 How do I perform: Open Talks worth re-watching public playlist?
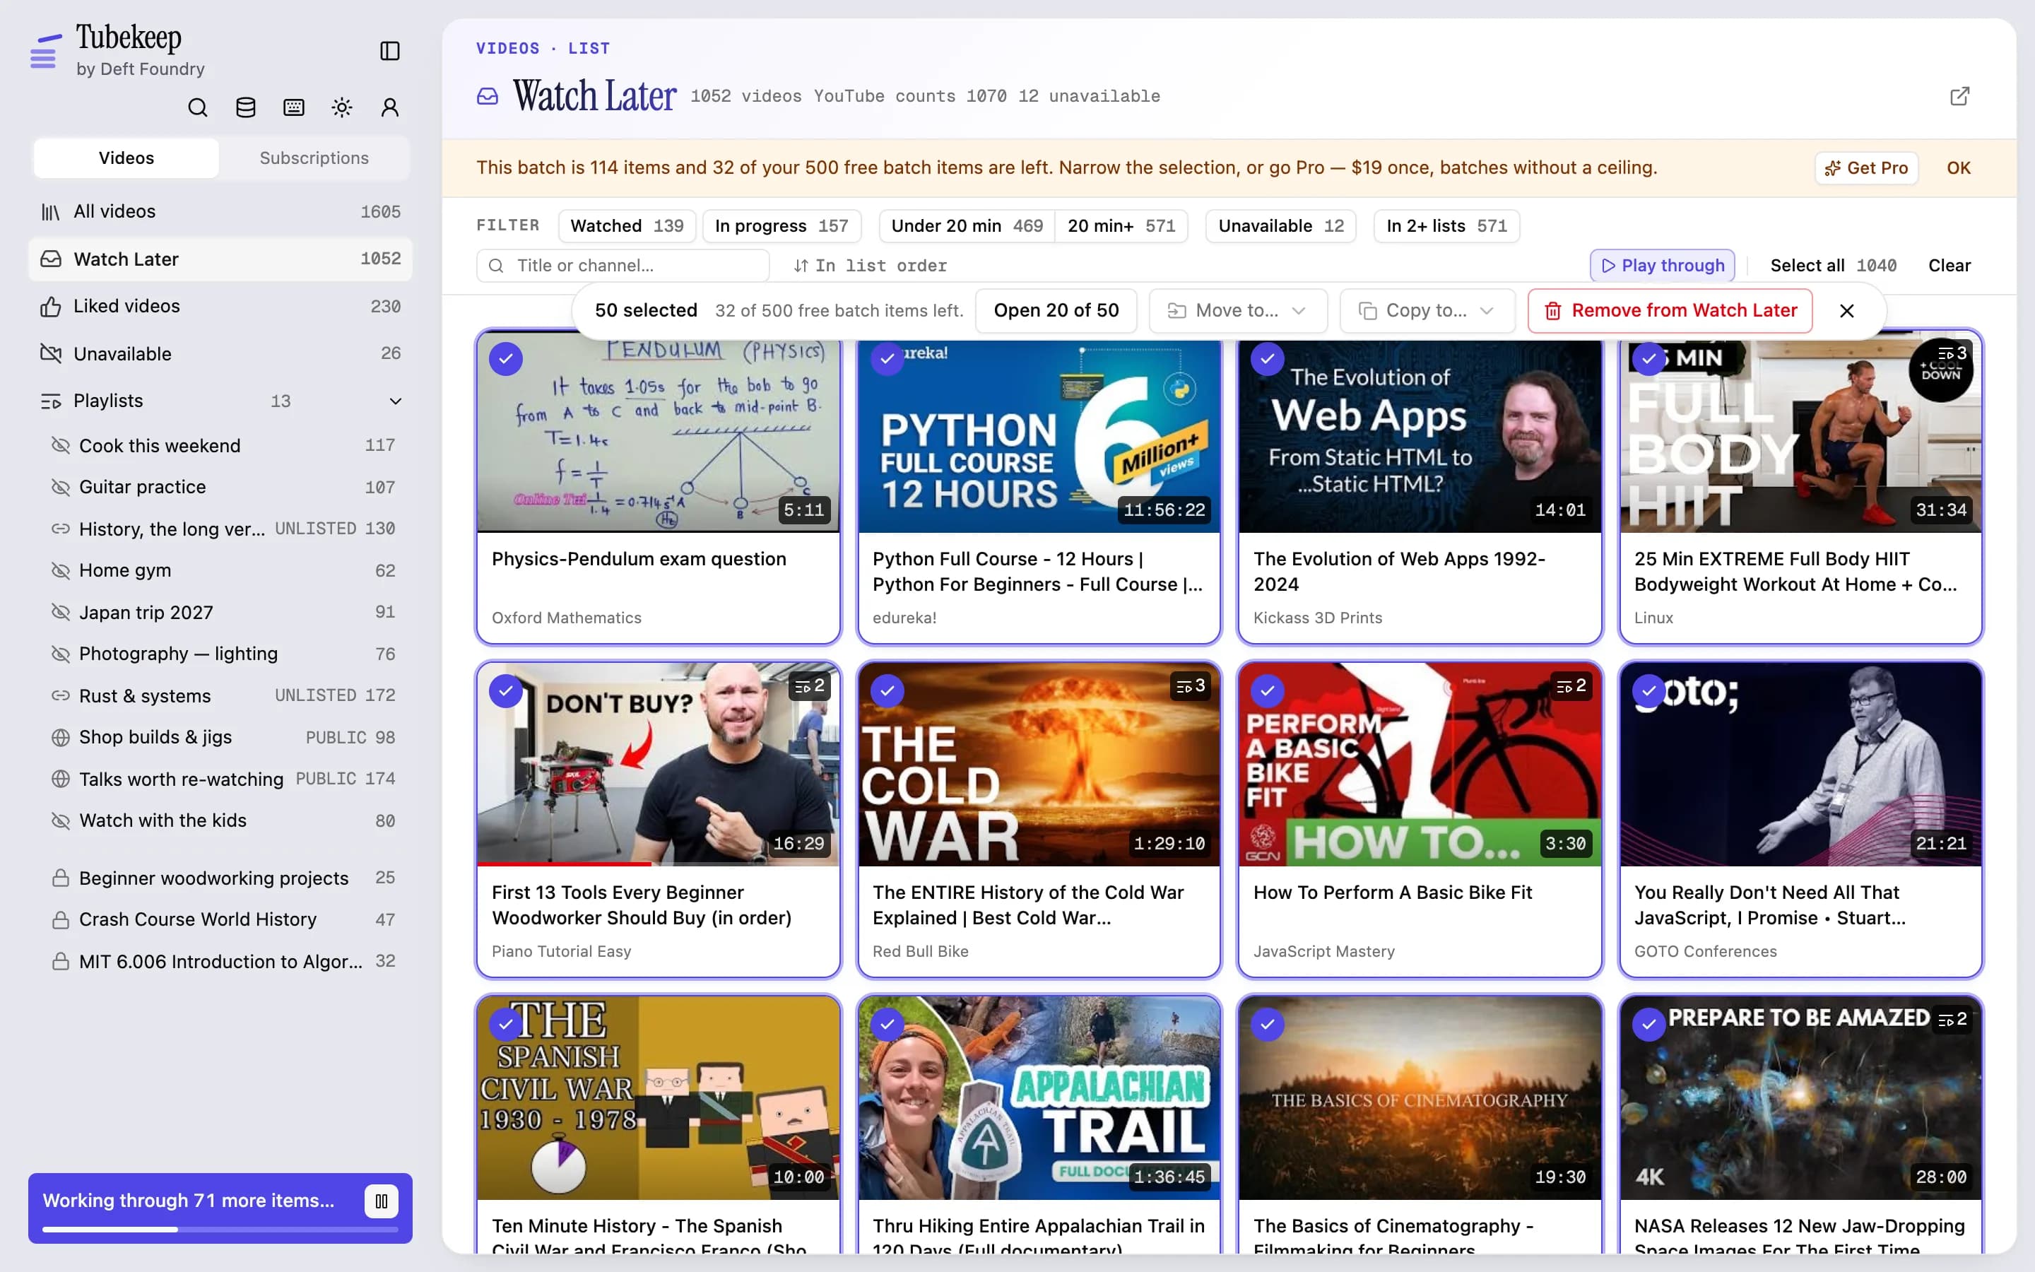pos(223,779)
